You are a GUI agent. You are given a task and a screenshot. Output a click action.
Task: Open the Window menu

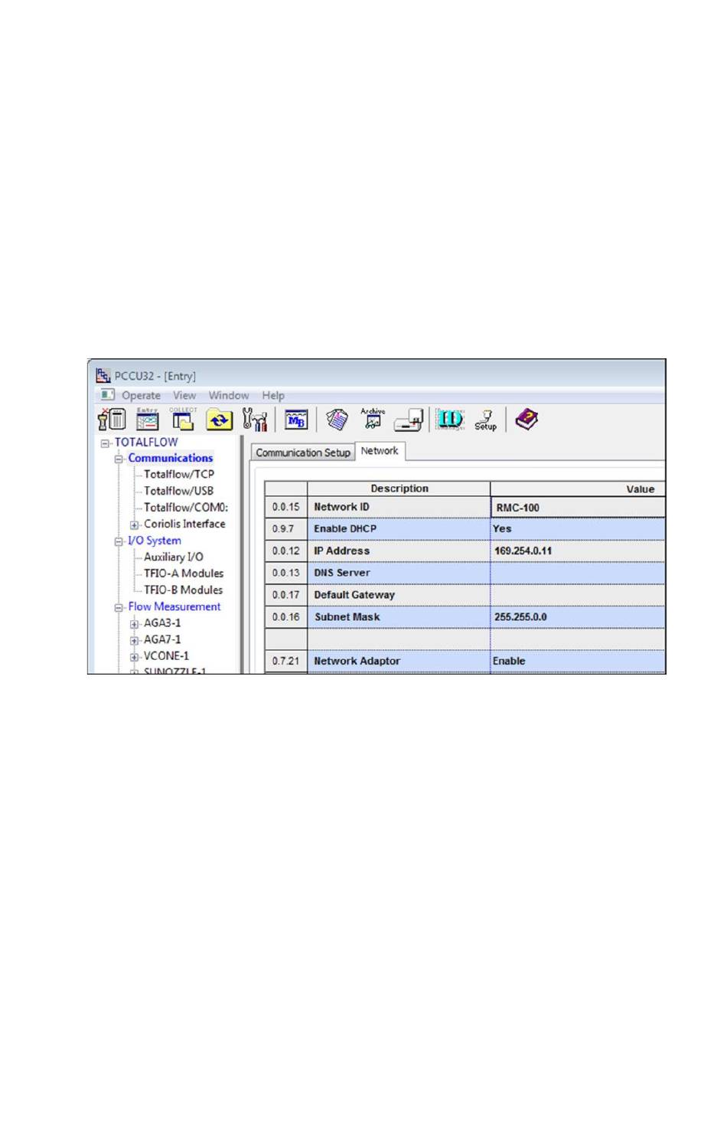[229, 396]
